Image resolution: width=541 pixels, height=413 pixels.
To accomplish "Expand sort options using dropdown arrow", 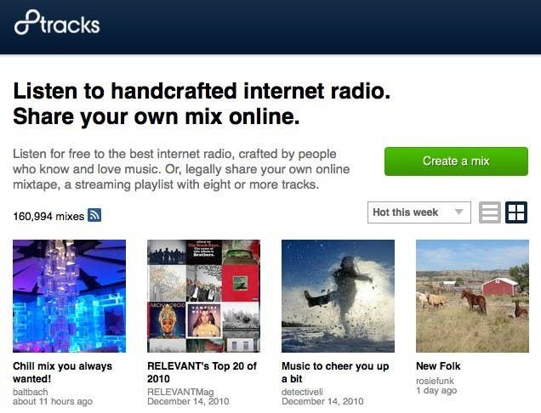I will (458, 212).
